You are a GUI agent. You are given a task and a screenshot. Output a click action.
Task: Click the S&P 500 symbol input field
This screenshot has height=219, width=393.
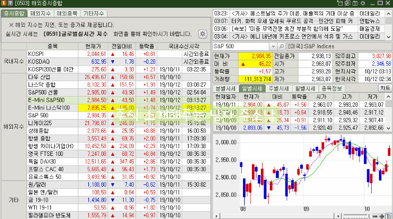[x=241, y=46]
